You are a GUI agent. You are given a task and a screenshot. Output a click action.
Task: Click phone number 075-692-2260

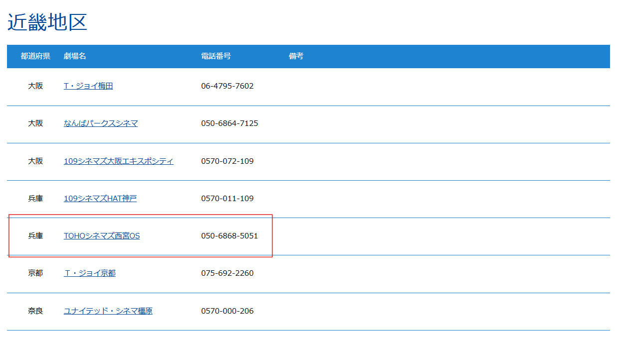[227, 273]
